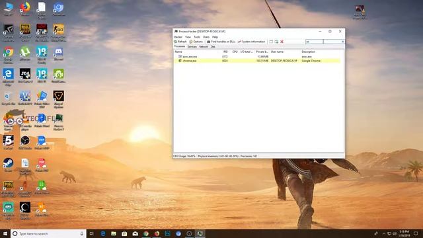Open Microsoft Edge desktop shortcut
Viewport: 423px width, 238px height.
9,77
